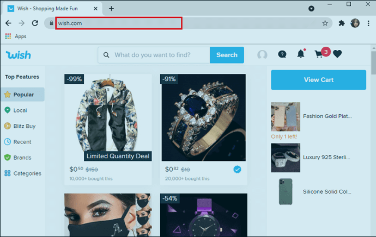This screenshot has height=237, width=376.
Task: Click the notifications bell icon
Action: click(x=301, y=54)
